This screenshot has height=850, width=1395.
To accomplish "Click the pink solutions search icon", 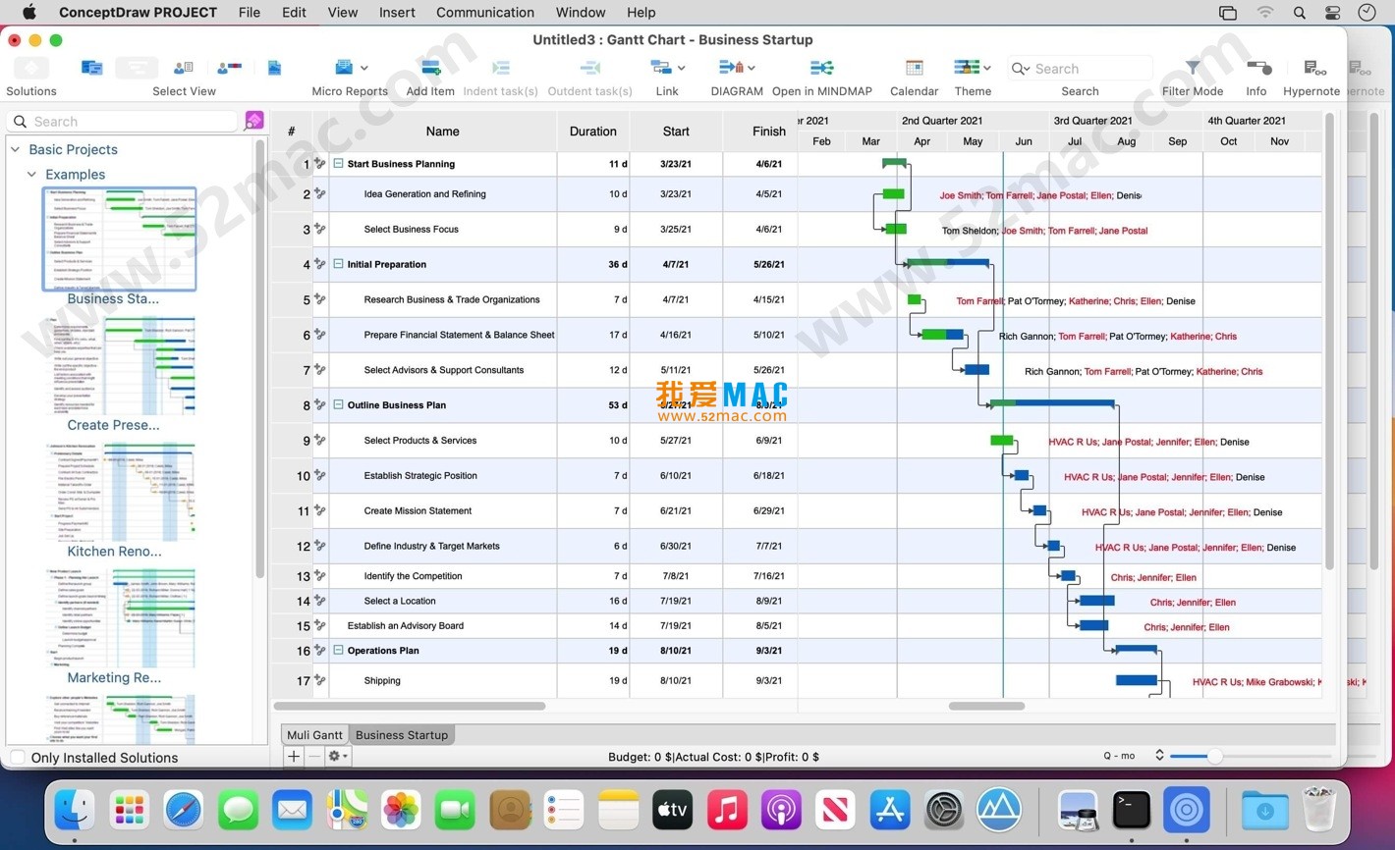I will 254,121.
